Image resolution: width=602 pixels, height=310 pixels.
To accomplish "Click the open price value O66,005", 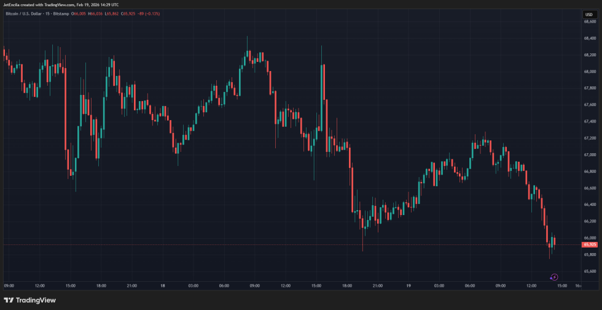I will 78,13.
